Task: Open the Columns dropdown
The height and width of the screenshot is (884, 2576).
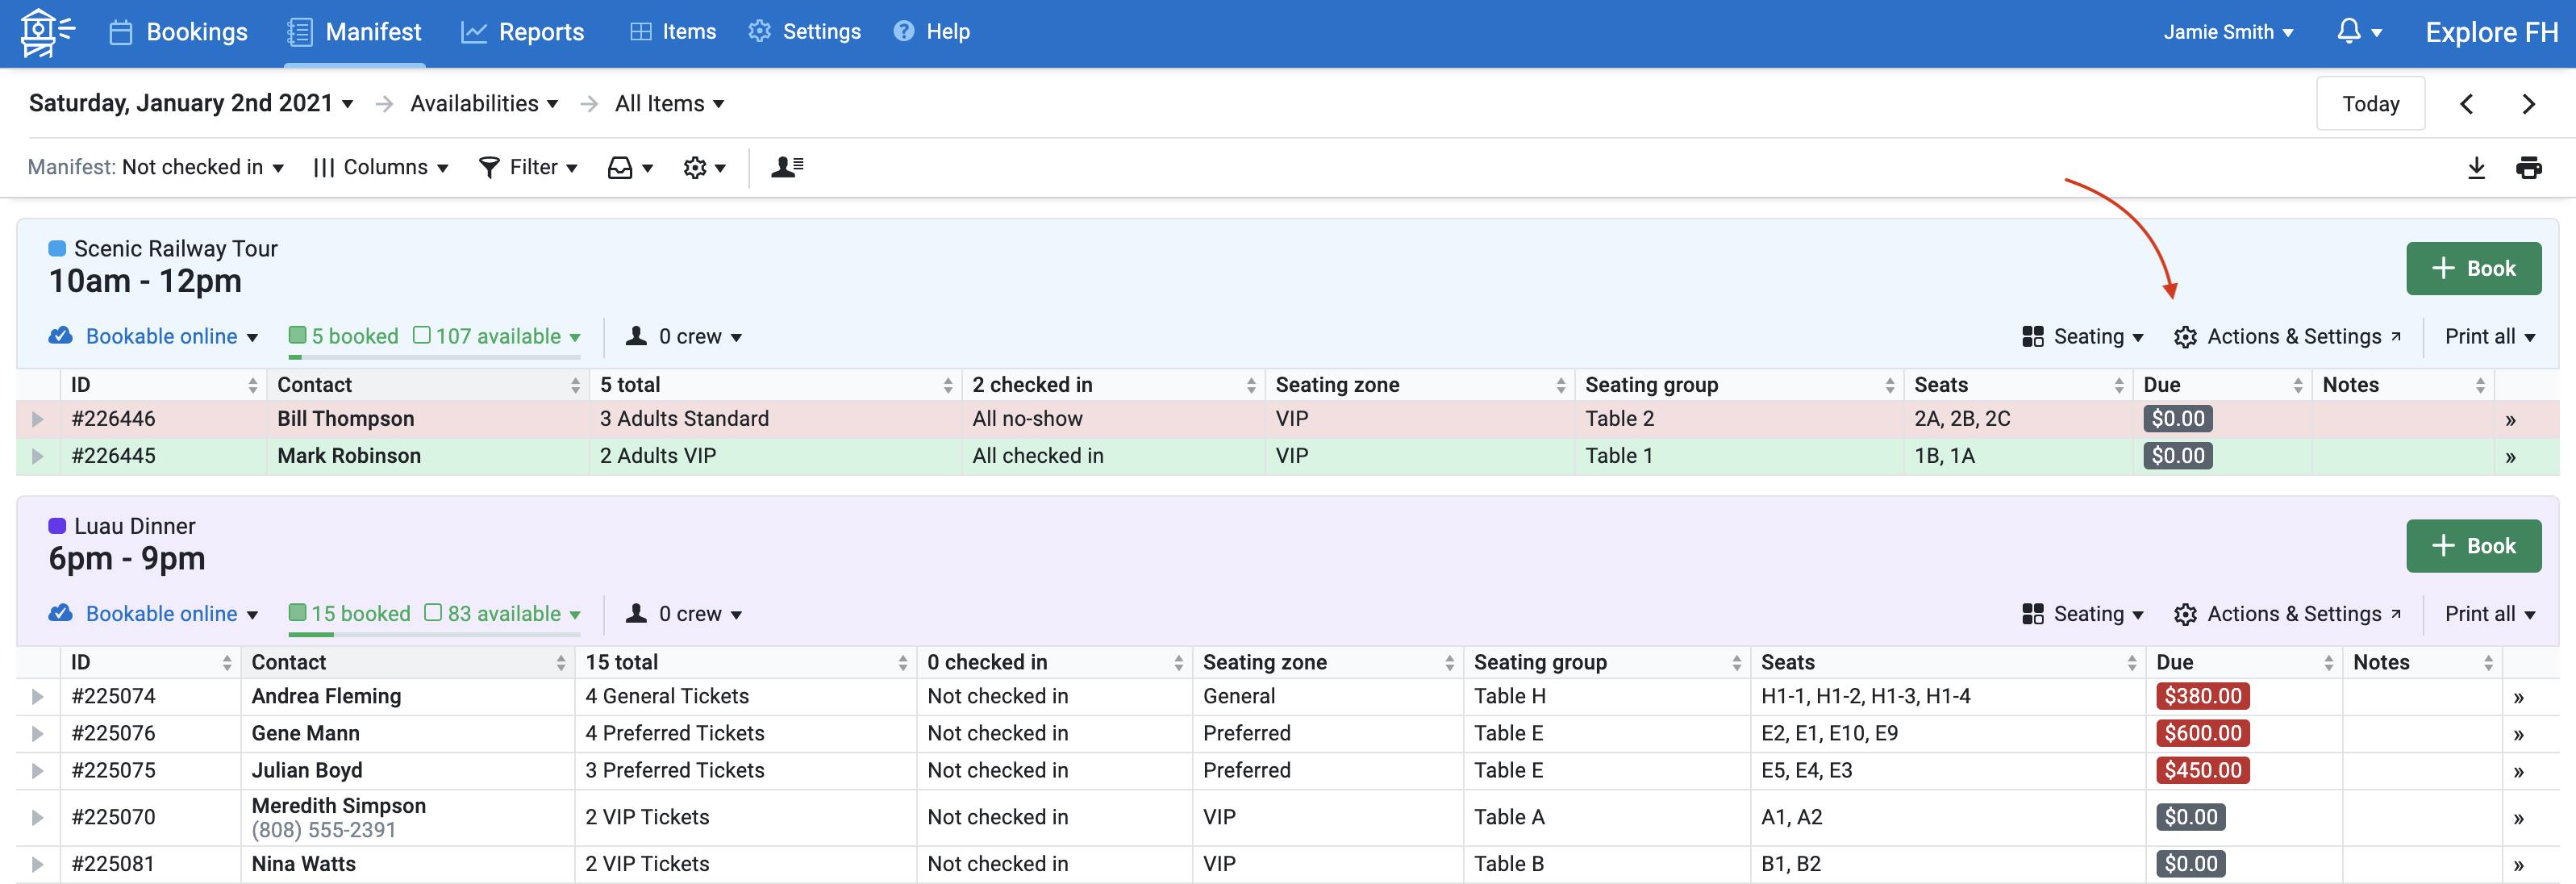Action: 380,168
